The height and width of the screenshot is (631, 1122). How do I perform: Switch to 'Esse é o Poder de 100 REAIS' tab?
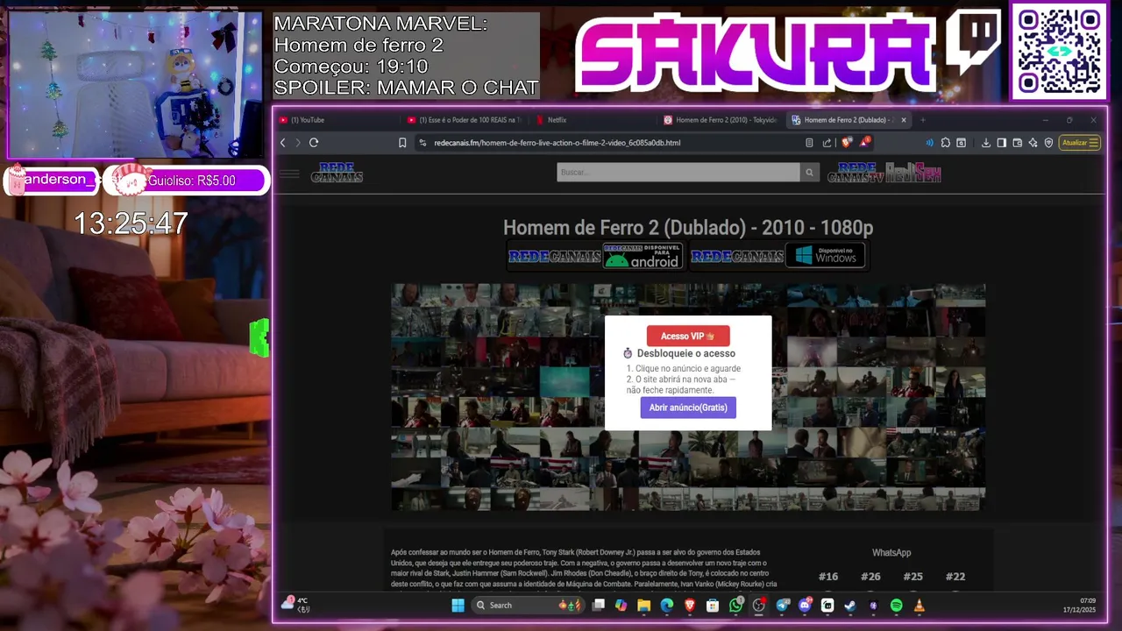click(x=467, y=120)
